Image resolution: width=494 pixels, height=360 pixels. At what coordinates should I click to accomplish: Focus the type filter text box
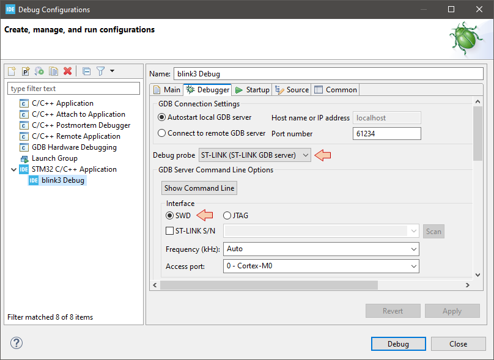(73, 89)
